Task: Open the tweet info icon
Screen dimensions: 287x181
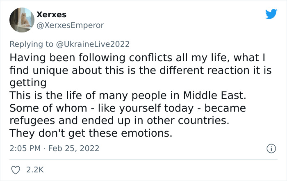Action: tap(270, 148)
